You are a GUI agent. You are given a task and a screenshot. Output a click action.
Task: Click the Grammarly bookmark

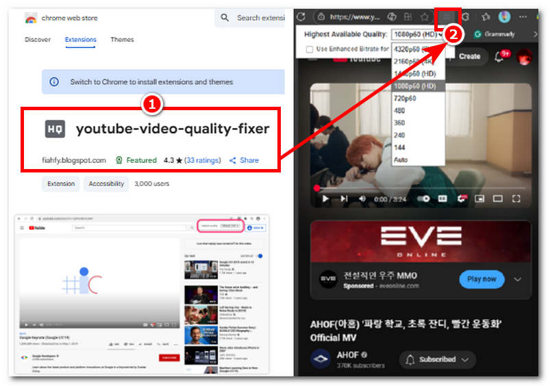click(495, 34)
